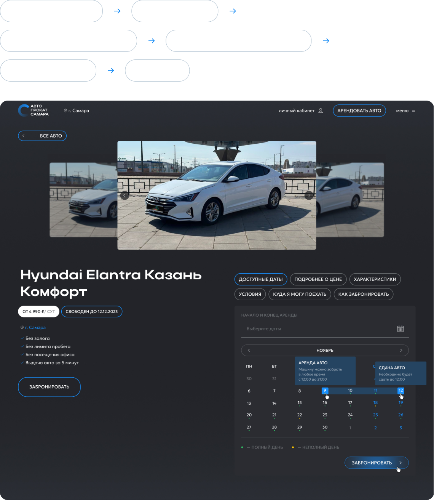Open the hamburger menu icon
Viewport: 434px width, 500px height.
pos(413,111)
